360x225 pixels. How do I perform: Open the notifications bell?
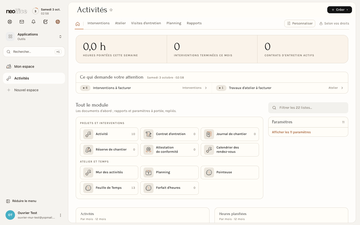point(33,22)
